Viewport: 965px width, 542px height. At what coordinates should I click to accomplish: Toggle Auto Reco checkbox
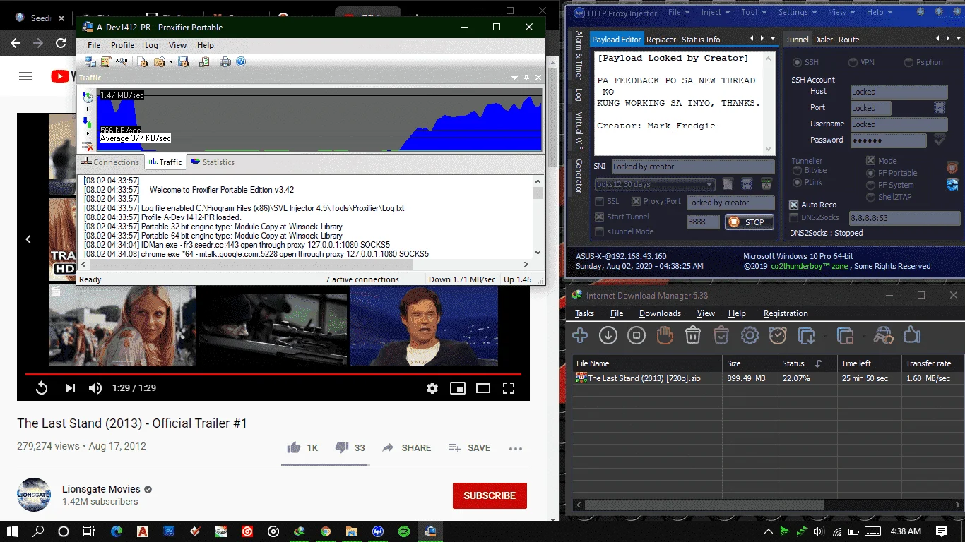coord(794,205)
